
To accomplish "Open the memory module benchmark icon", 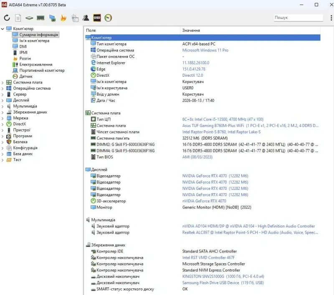I will point(40,18).
